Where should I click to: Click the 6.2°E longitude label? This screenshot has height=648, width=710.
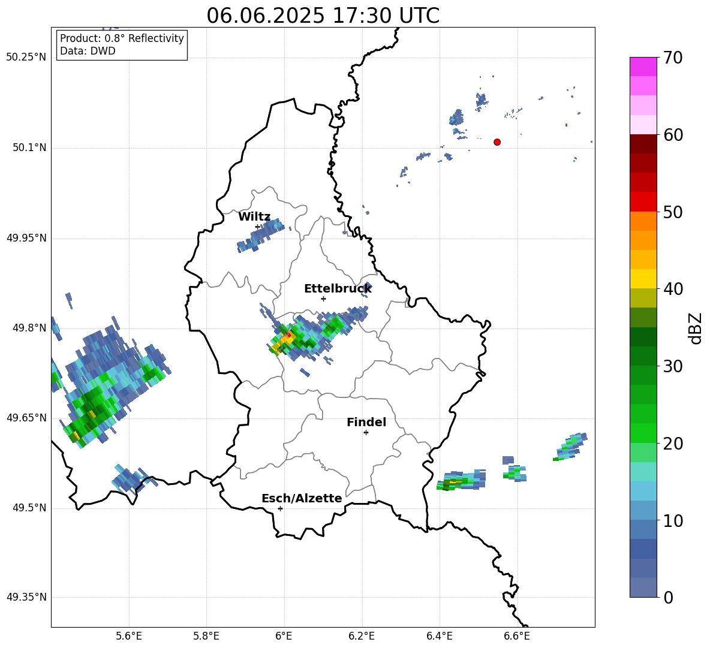(362, 636)
